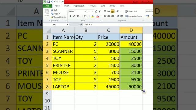
Task: Open the Alignment dialog launcher
Action: click(143, 21)
